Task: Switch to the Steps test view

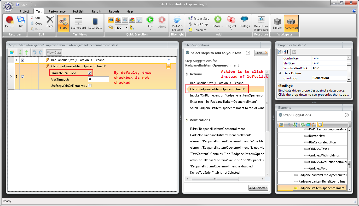Action: tap(63, 23)
